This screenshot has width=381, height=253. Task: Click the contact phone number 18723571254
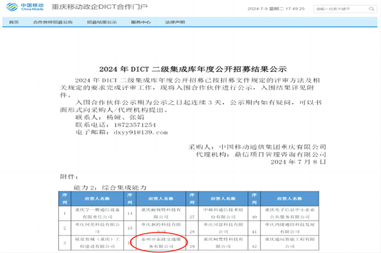coord(135,125)
